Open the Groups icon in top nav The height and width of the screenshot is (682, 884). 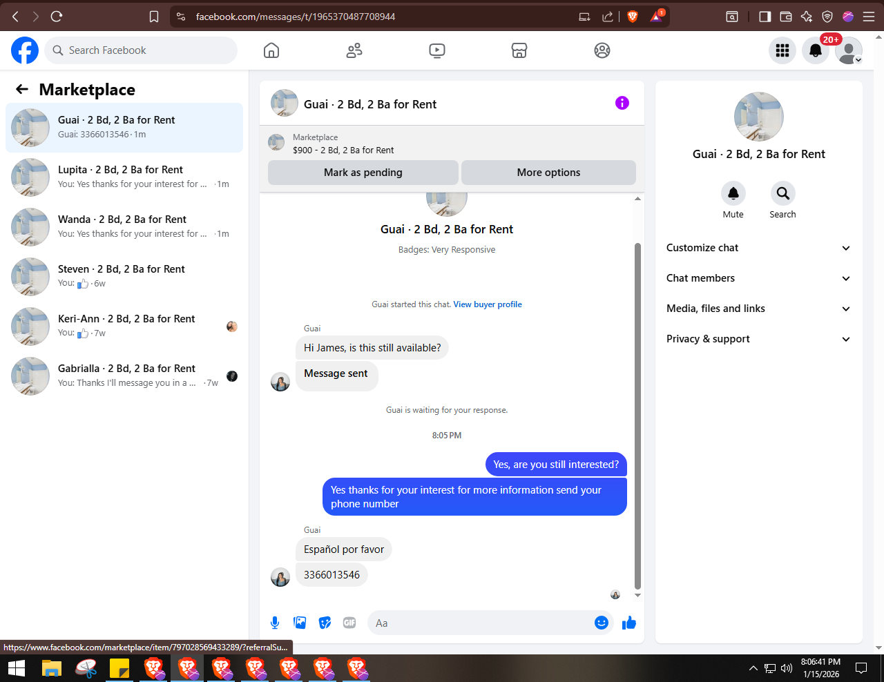(602, 50)
